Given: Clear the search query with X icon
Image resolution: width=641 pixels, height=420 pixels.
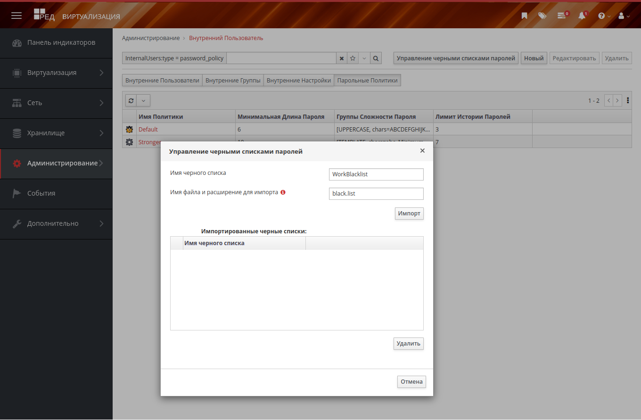Looking at the screenshot, I should pyautogui.click(x=342, y=58).
